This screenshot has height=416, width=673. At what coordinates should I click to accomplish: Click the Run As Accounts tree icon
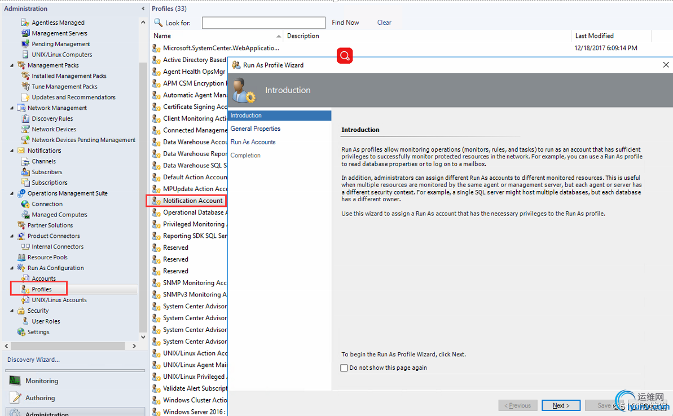coord(25,278)
